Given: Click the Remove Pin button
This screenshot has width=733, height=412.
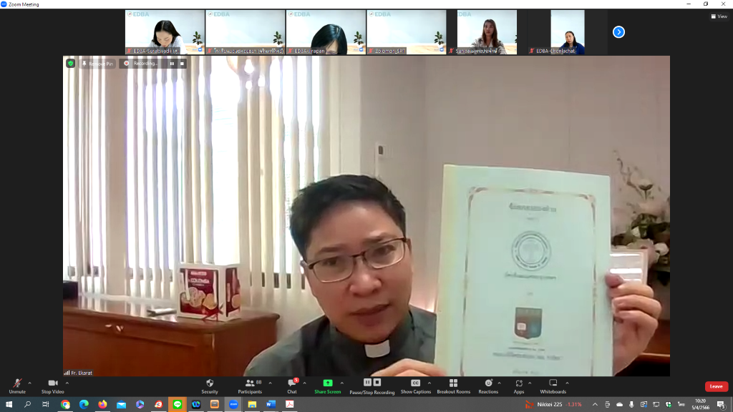Looking at the screenshot, I should click(97, 64).
